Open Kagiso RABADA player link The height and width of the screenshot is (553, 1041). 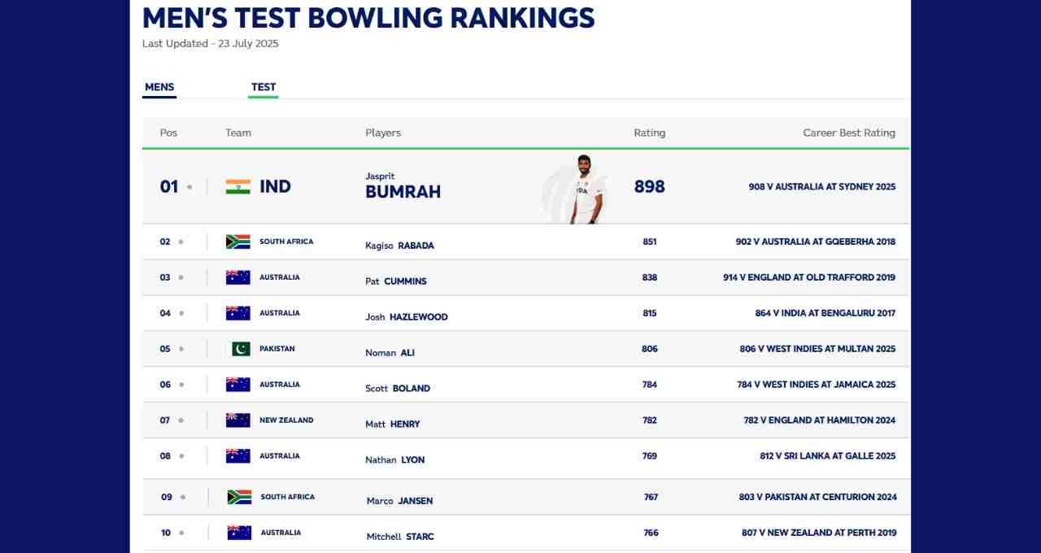pyautogui.click(x=399, y=246)
